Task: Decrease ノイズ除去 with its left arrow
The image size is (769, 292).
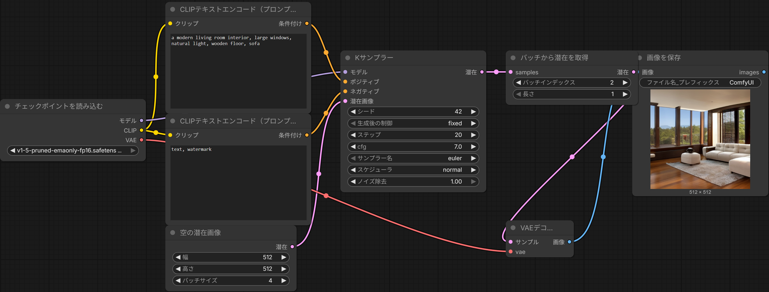Action: point(353,182)
